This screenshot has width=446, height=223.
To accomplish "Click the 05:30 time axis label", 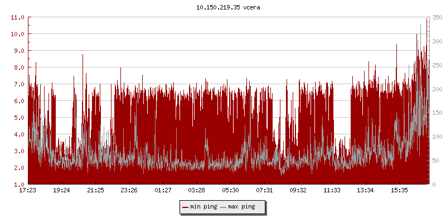I will [x=231, y=190].
